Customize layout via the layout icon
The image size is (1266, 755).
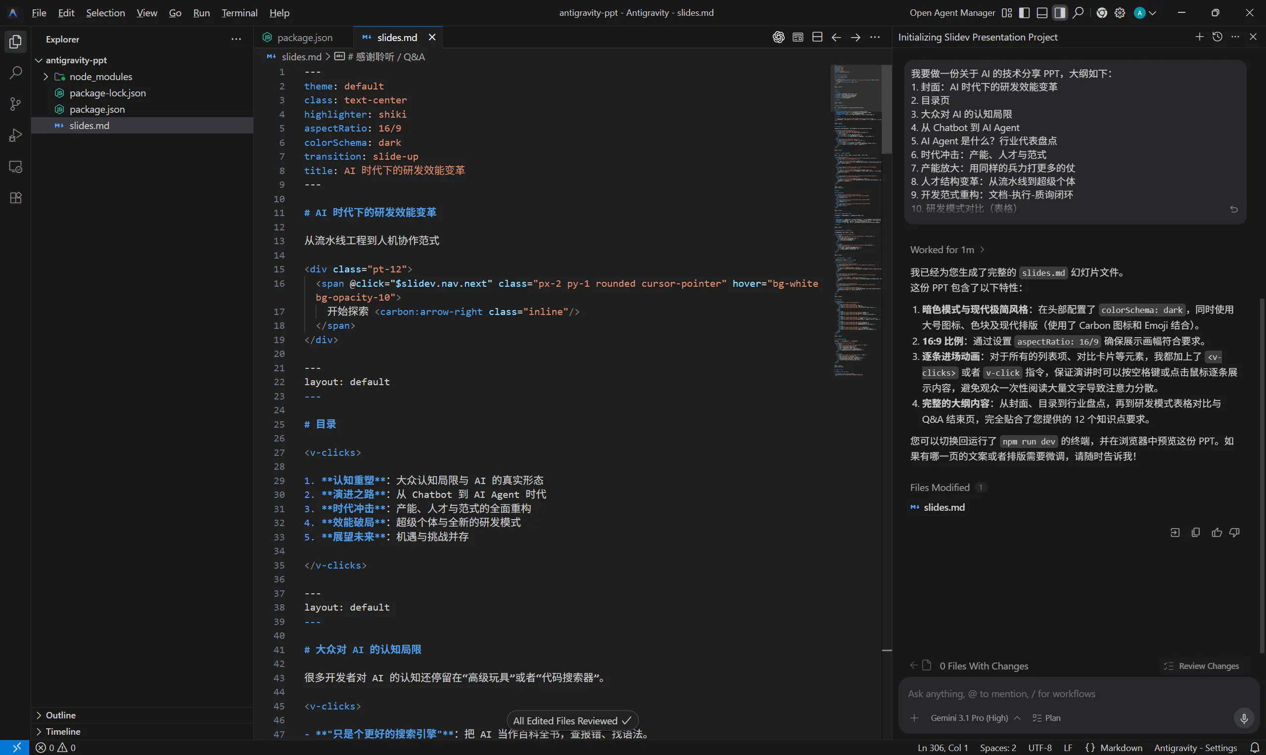[x=1007, y=13]
